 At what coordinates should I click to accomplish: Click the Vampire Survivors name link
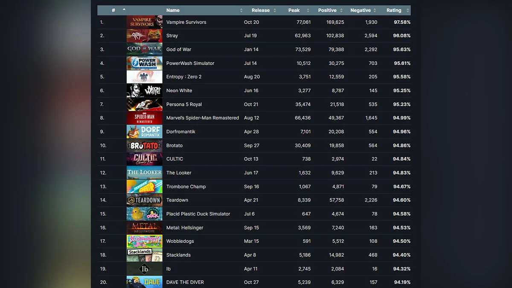click(186, 22)
